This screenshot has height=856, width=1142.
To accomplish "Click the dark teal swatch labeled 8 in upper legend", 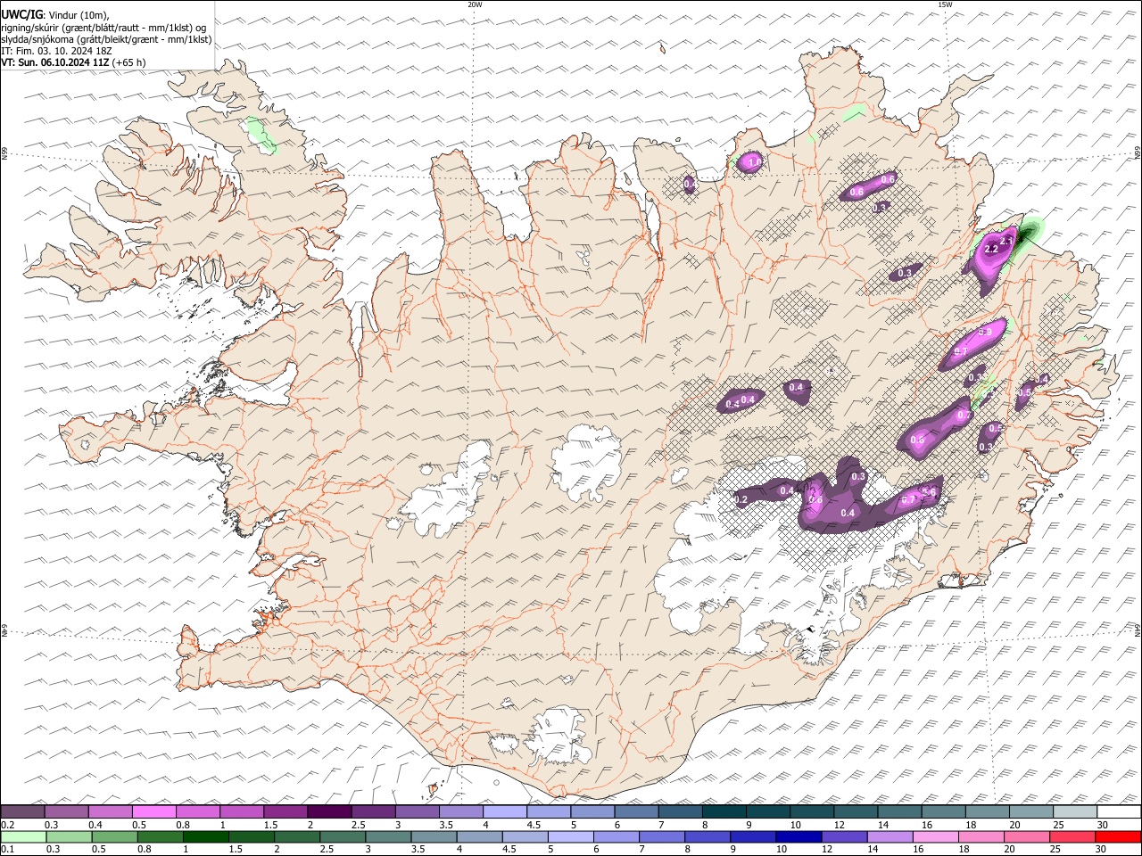I will coord(724,812).
